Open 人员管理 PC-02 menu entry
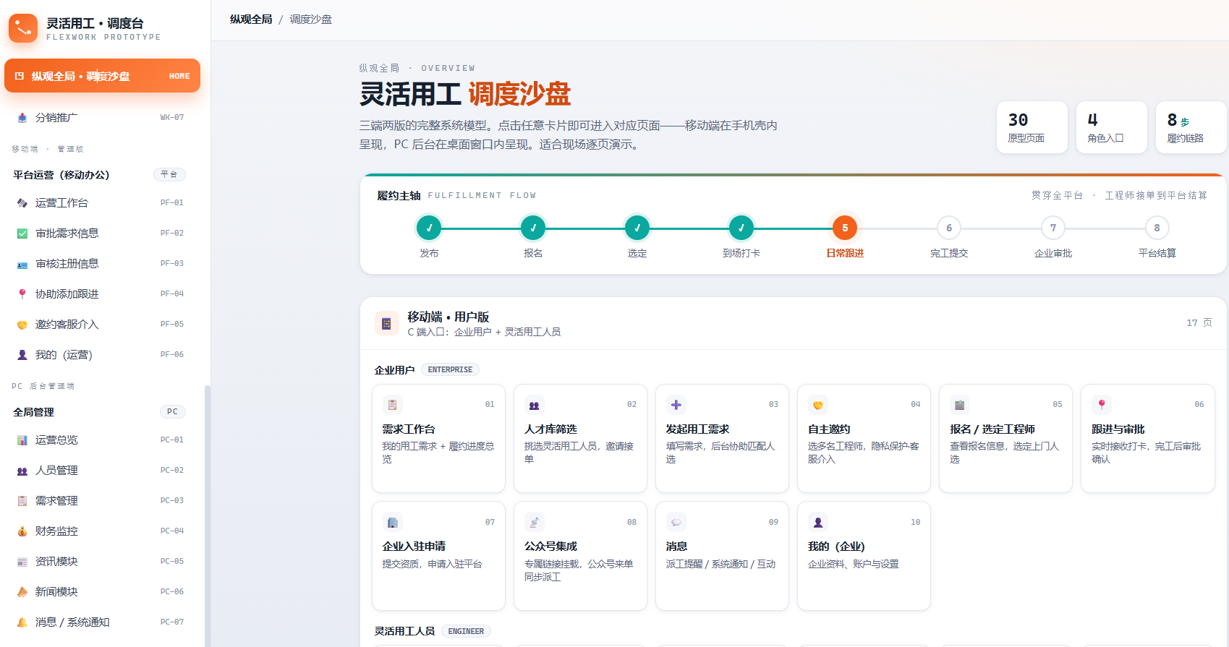Screen dimensions: 1229x647 (102, 471)
